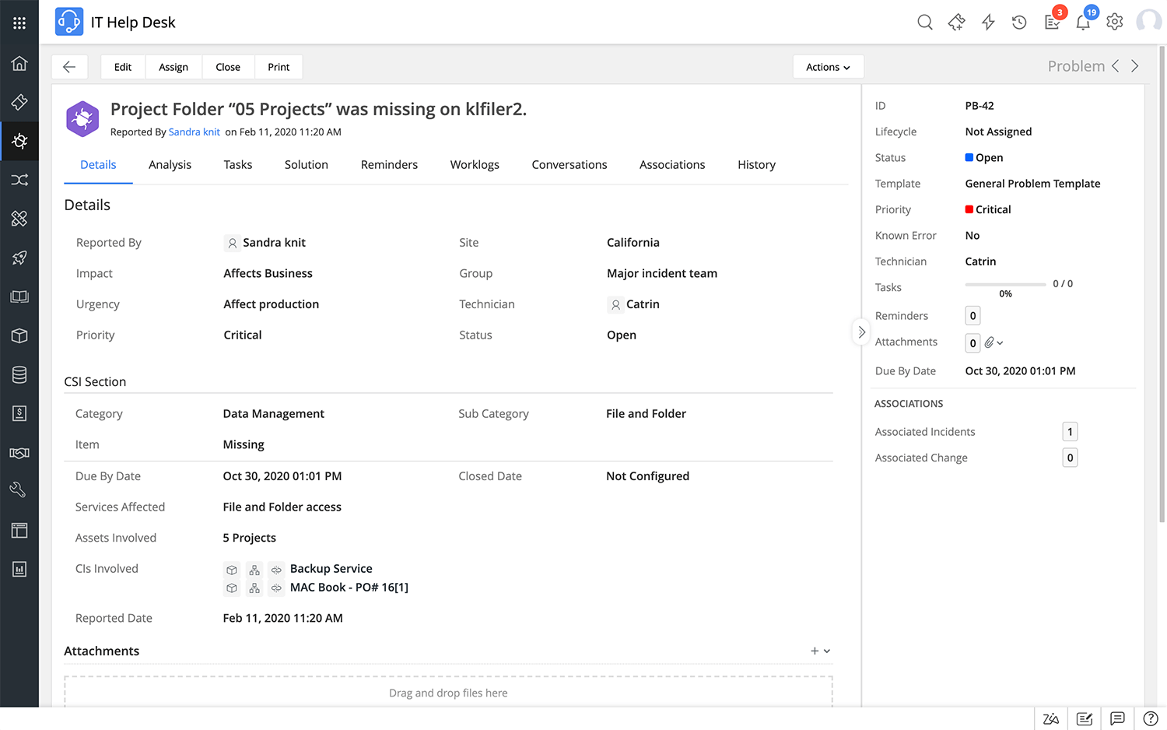The image size is (1167, 730).
Task: Open the Reports chart icon at sidebar bottom
Action: [x=19, y=569]
